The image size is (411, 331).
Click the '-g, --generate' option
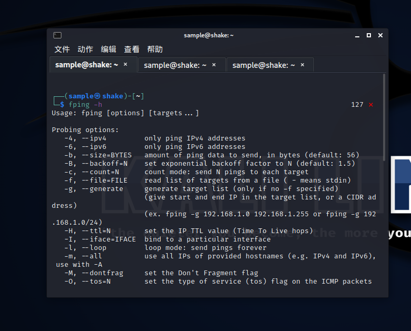94,189
